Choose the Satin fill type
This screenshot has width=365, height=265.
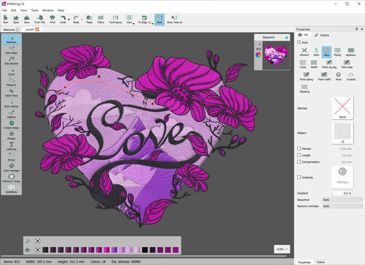click(x=316, y=52)
